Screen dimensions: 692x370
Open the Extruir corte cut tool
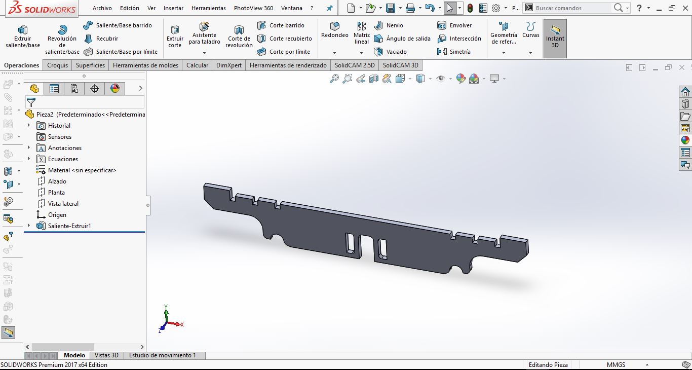pyautogui.click(x=175, y=36)
